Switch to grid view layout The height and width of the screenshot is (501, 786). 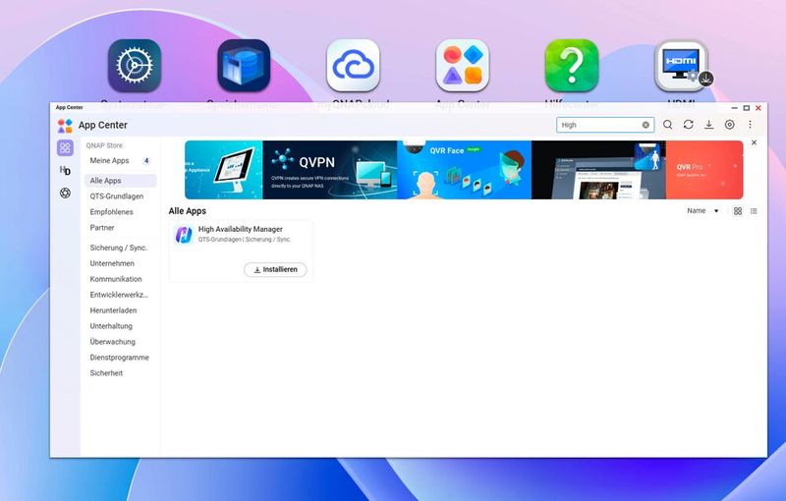738,211
